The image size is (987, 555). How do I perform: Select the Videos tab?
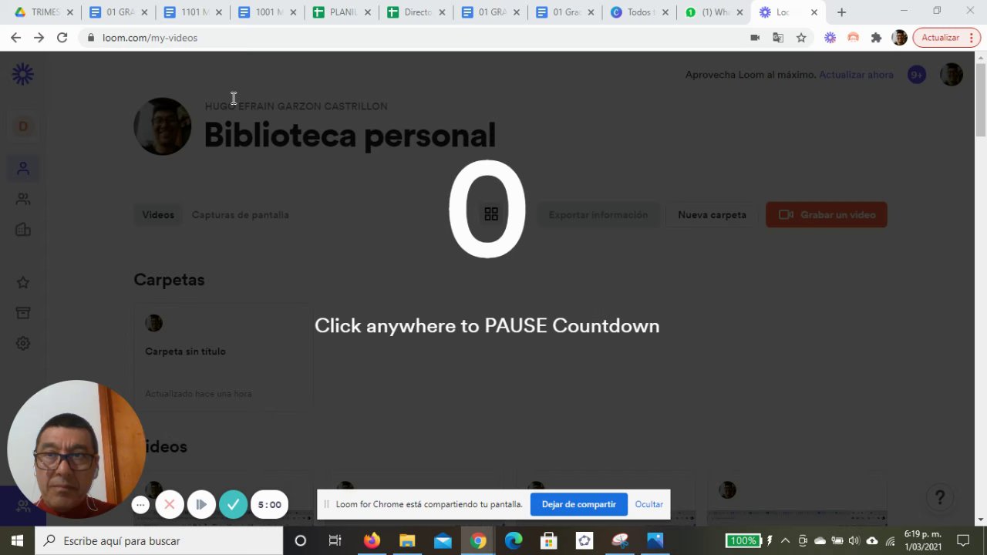pyautogui.click(x=158, y=215)
